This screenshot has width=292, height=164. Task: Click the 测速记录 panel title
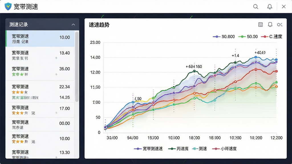tap(19, 24)
